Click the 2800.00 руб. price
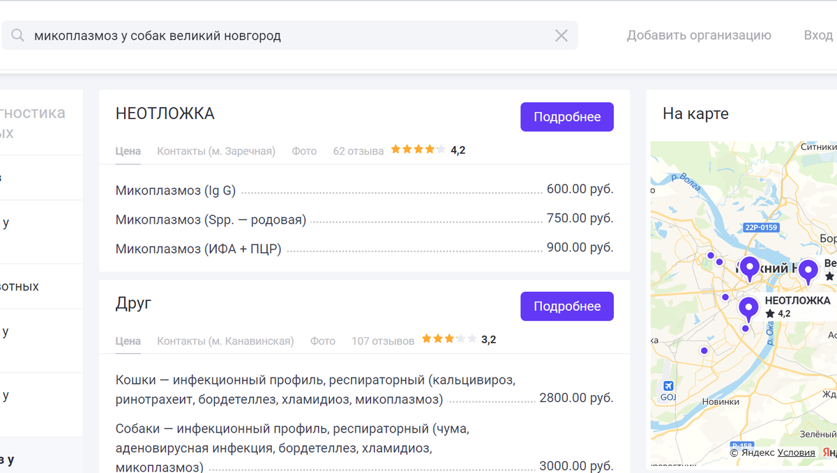 pos(576,398)
